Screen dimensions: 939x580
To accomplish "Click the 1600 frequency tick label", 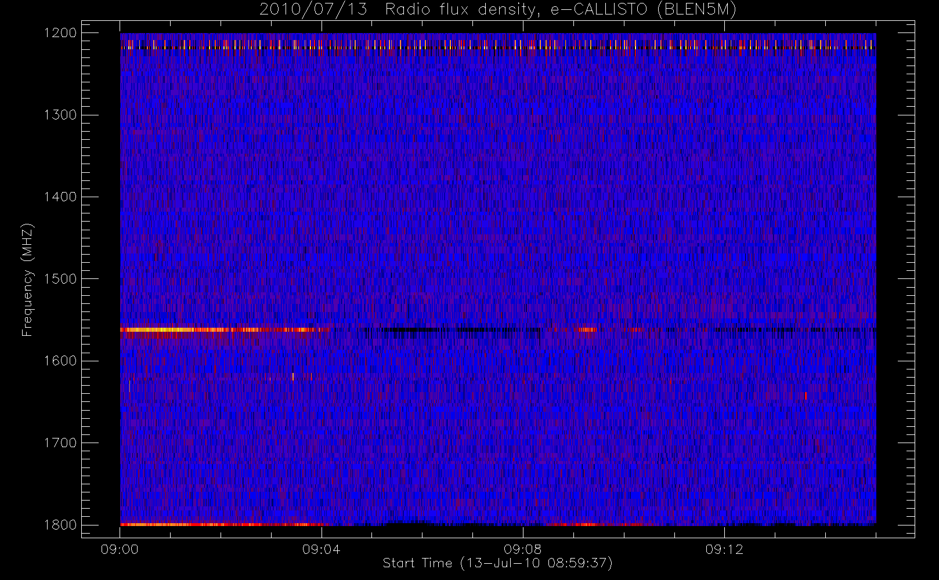I will click(x=60, y=361).
